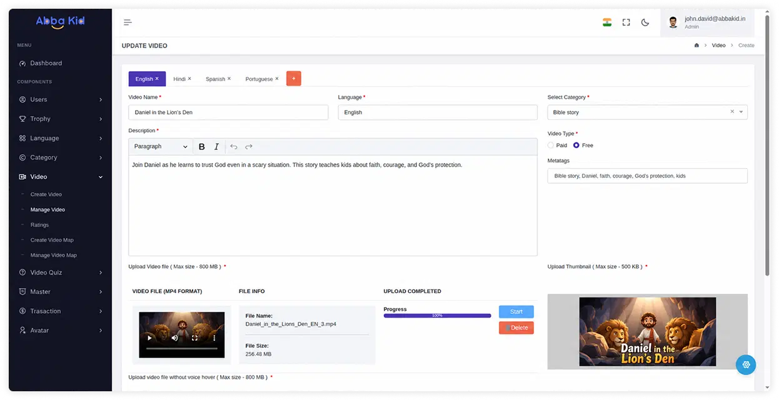The width and height of the screenshot is (779, 400).
Task: Undo last edit in description editor
Action: [x=234, y=147]
